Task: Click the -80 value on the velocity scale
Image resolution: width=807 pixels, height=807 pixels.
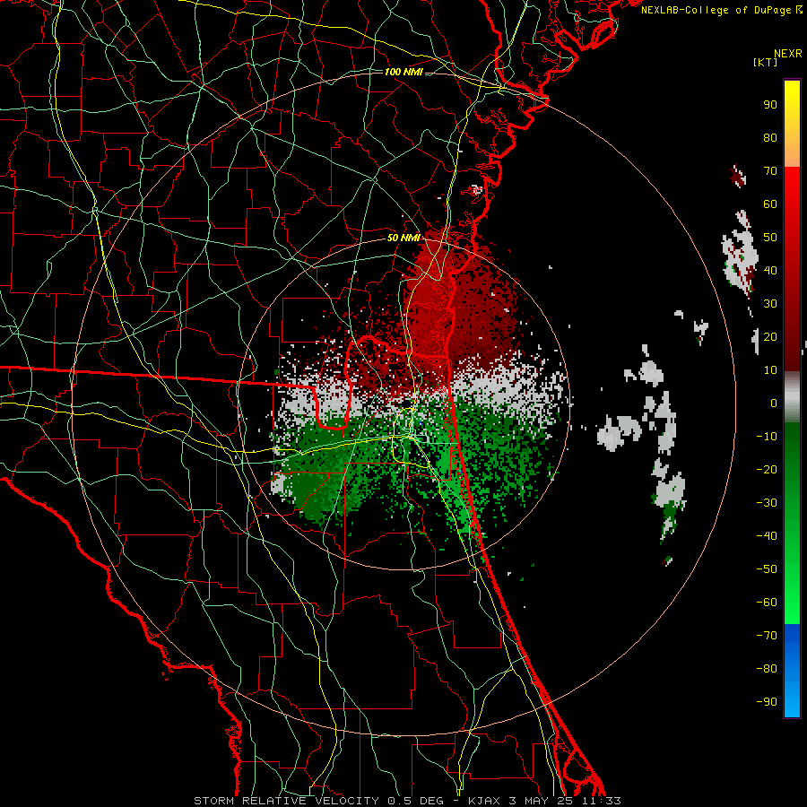Action: 767,669
